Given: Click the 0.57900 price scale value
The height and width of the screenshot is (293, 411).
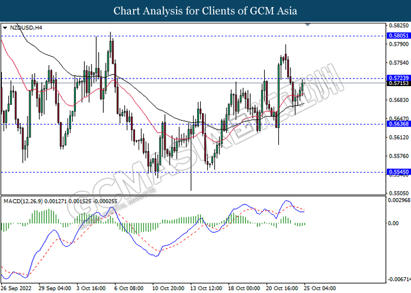Looking at the screenshot, I should [x=399, y=44].
